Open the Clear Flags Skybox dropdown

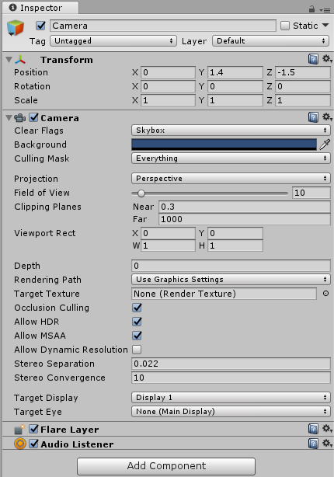(231, 131)
